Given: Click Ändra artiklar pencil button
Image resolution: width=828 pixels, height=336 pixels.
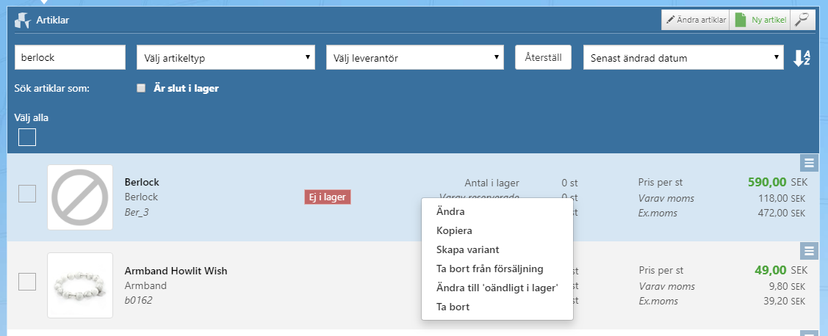Looking at the screenshot, I should coord(695,20).
